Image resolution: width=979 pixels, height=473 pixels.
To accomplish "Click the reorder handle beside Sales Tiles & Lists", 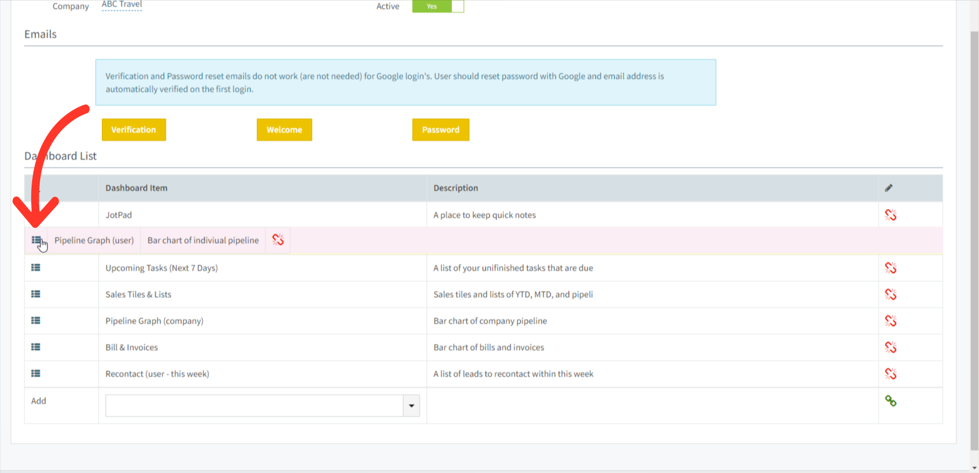I will (x=36, y=294).
